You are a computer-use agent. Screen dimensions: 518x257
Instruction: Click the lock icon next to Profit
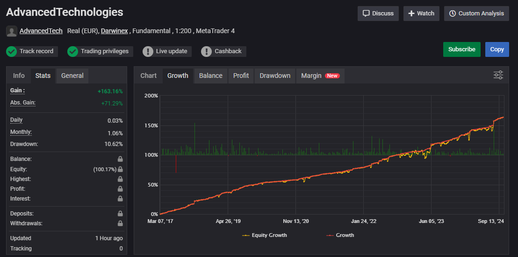pyautogui.click(x=120, y=189)
